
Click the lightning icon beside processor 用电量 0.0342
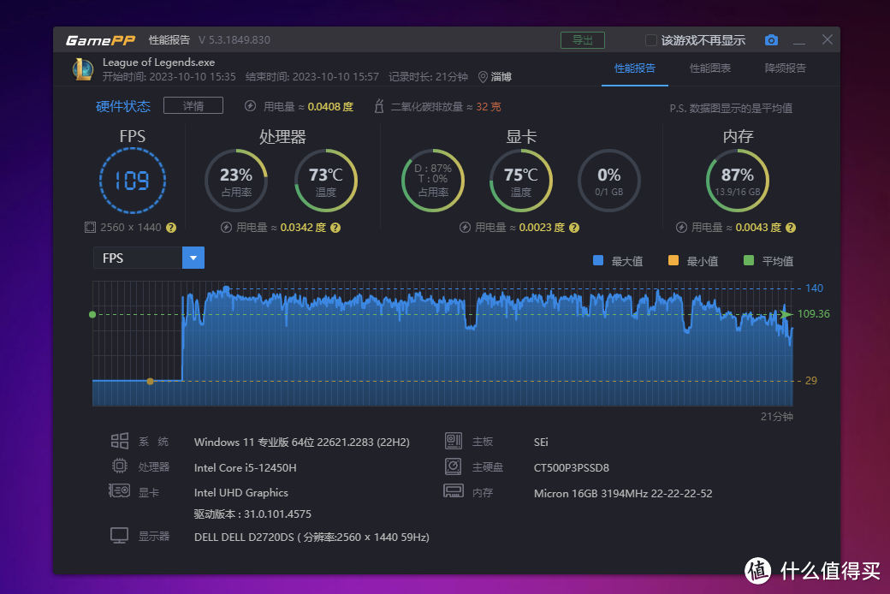[x=226, y=228]
